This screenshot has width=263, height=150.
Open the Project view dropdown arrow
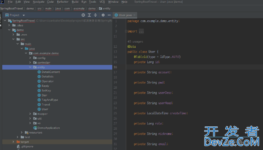[24, 15]
